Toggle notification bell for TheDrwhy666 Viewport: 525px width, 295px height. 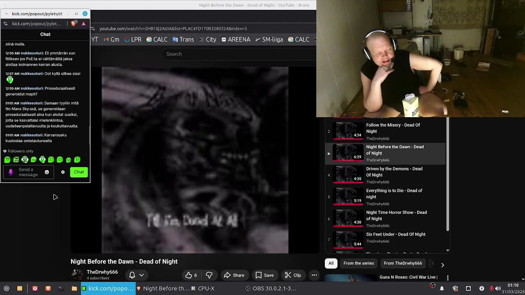132,275
